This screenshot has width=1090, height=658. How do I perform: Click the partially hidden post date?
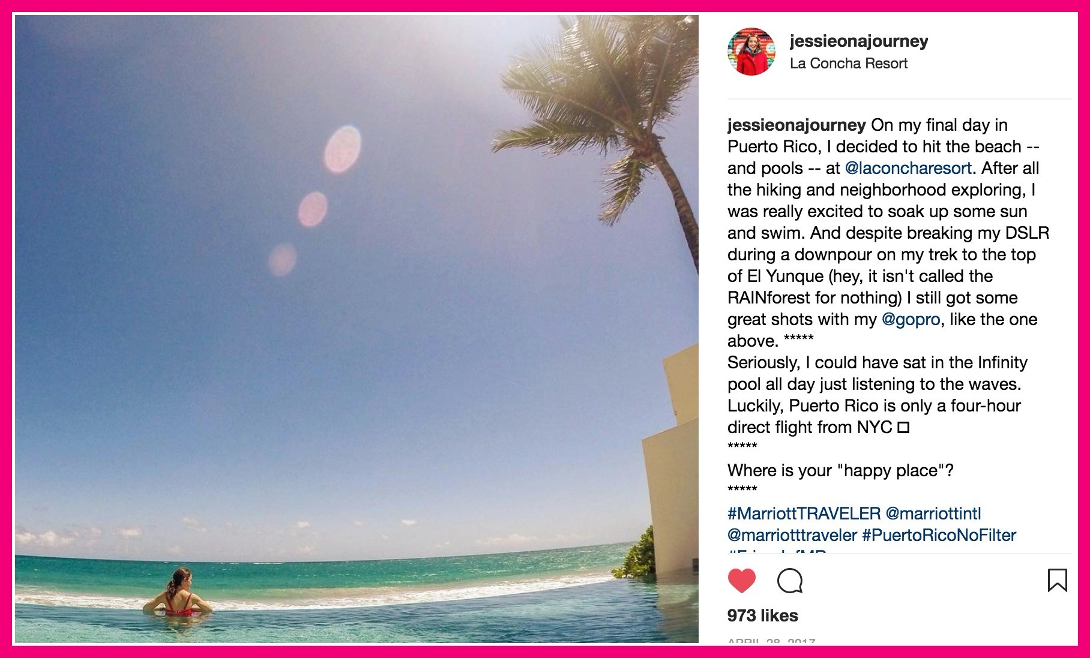pyautogui.click(x=771, y=641)
